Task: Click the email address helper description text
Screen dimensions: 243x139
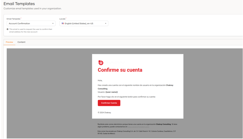Action: click(x=31, y=30)
